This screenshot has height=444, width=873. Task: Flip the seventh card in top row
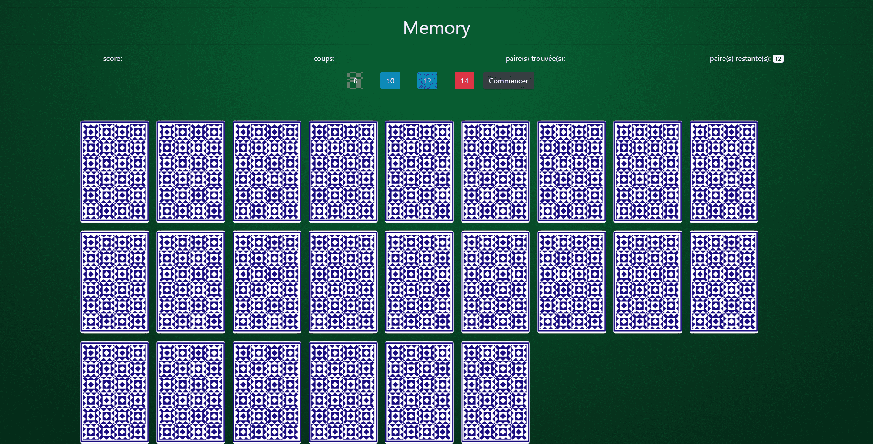click(x=572, y=171)
